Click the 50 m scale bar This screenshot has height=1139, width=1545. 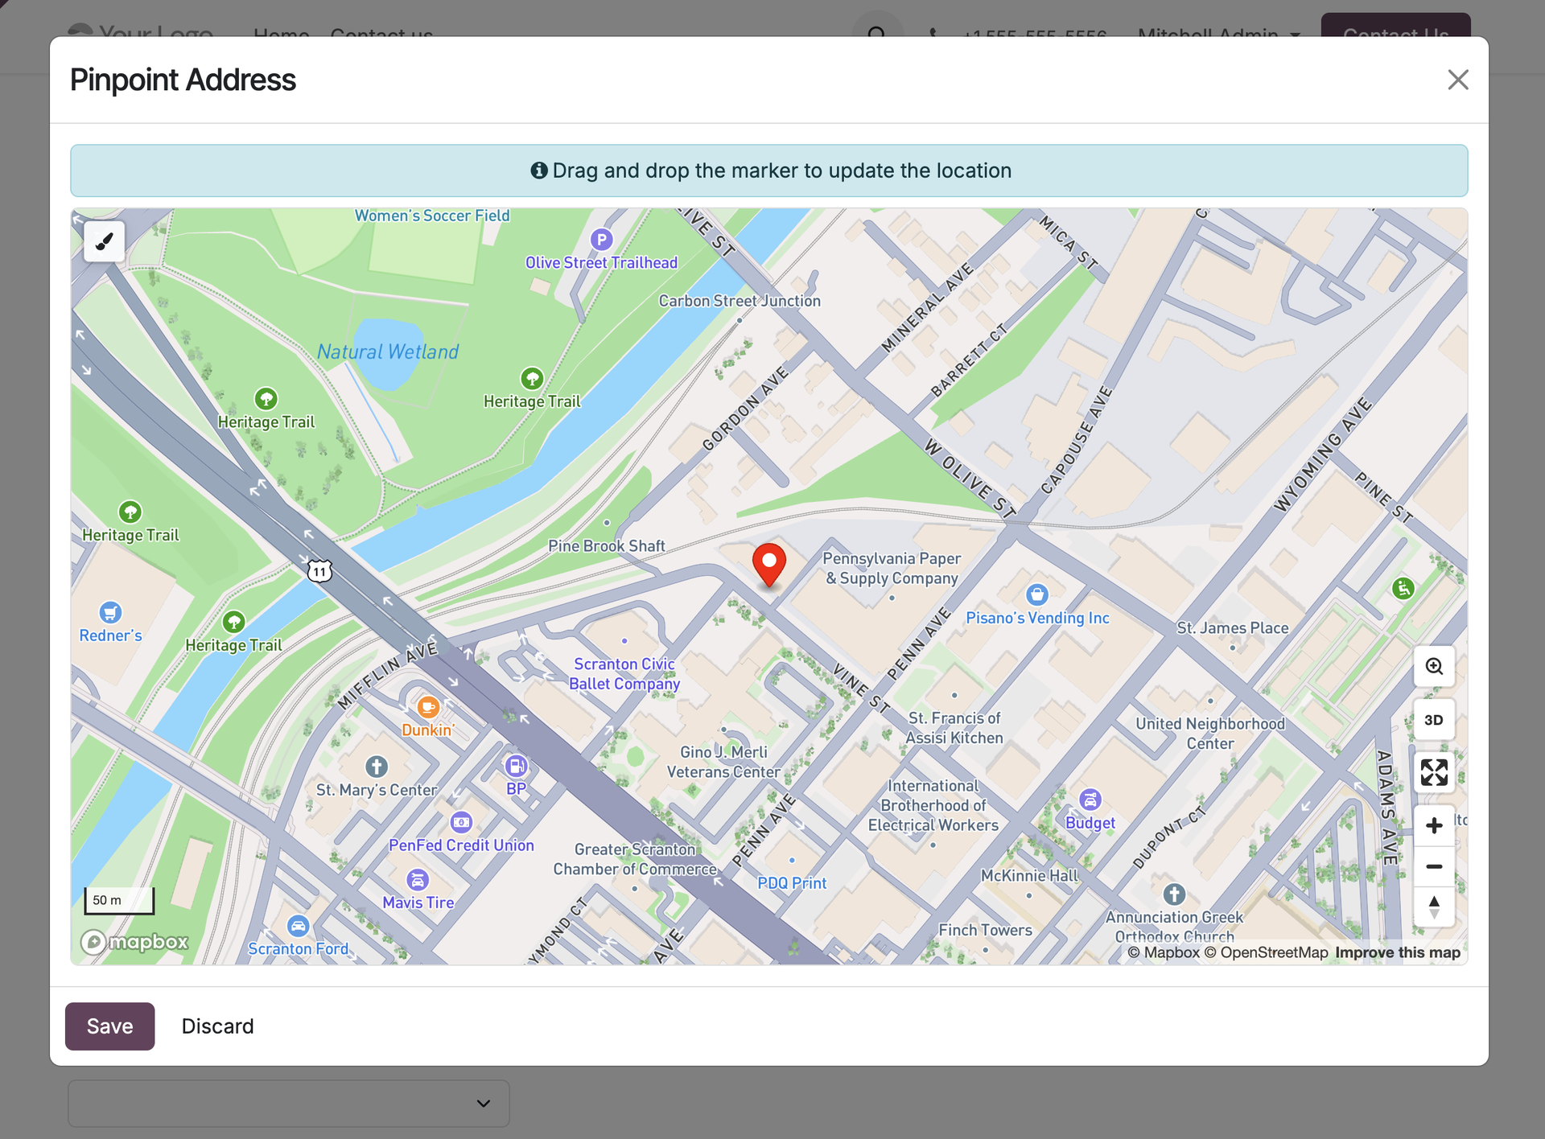tap(119, 901)
